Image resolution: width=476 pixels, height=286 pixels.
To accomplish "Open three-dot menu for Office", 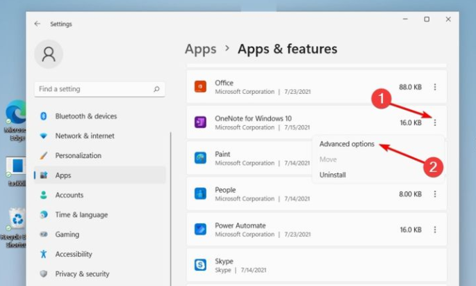I will coord(435,87).
